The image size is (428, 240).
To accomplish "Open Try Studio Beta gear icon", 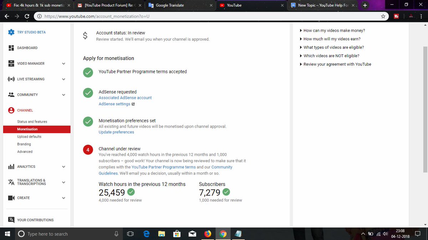I will point(11,32).
